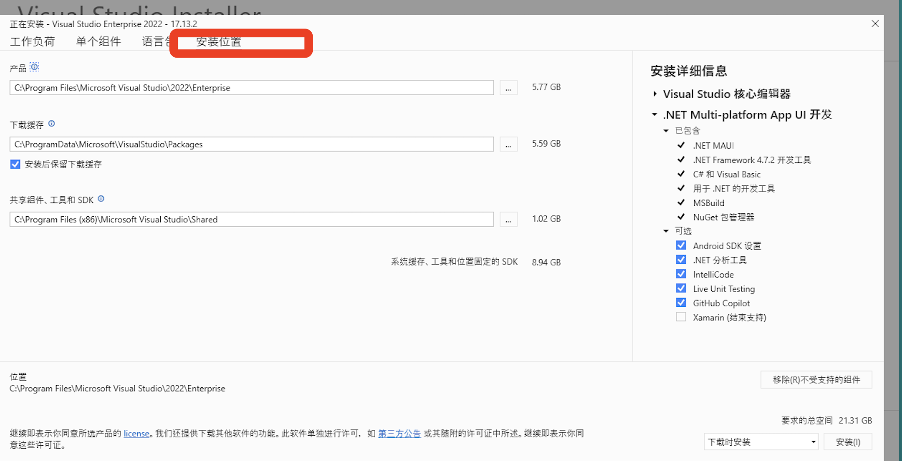Show shared components SDK info icon
This screenshot has width=902, height=461.
[101, 199]
